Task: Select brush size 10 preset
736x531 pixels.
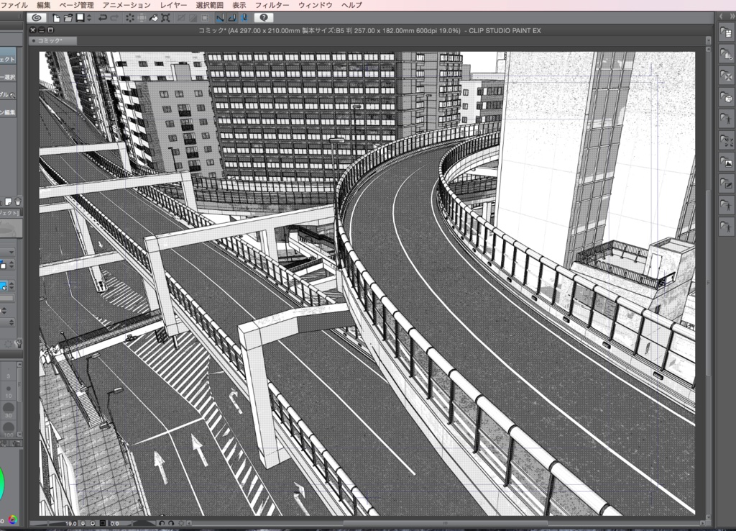Action: tap(9, 392)
